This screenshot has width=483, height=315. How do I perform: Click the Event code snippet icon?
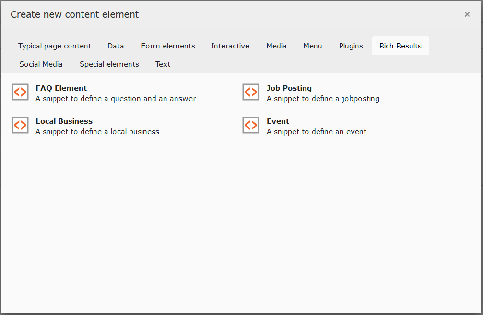tap(251, 125)
